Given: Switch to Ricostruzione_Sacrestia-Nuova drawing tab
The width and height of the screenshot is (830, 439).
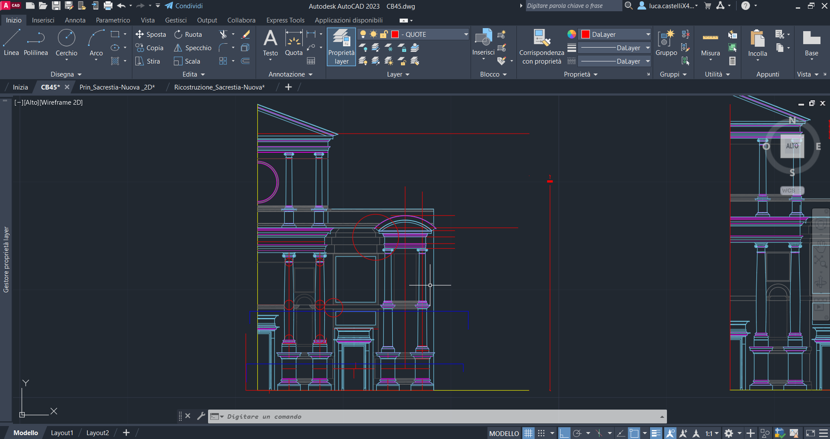Looking at the screenshot, I should (219, 87).
